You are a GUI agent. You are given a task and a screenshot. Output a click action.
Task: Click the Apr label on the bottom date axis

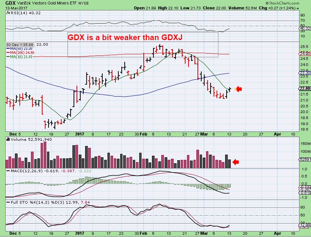277,233
